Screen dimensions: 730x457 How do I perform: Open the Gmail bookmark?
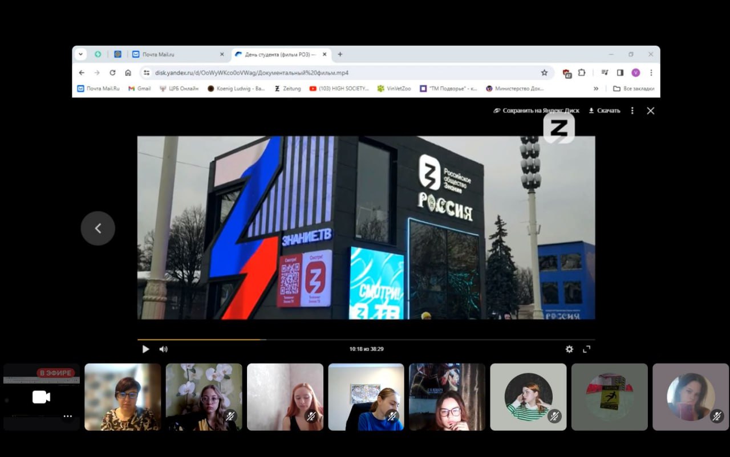(x=140, y=88)
